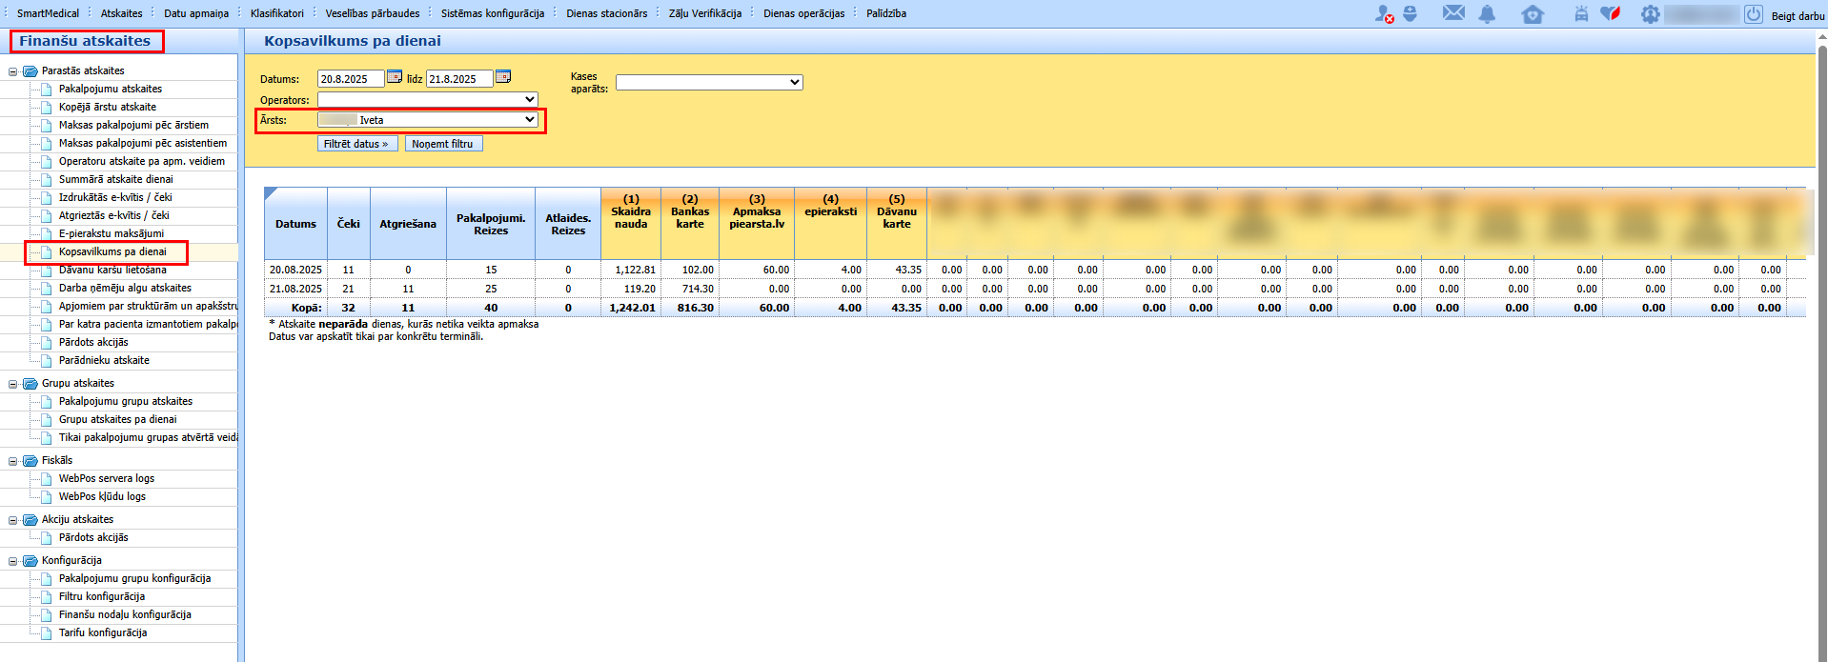The image size is (1828, 662).
Task: Click document icon beside Summārā atskaite dienai
Action: coord(47,179)
